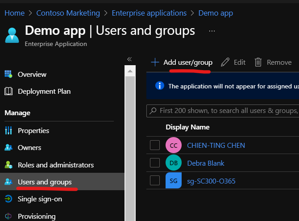The width and height of the screenshot is (299, 221).
Task: Click the Remove trash can icon
Action: [258, 62]
